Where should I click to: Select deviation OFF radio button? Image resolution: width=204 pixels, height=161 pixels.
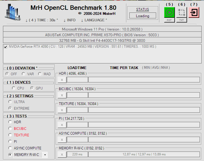click(7, 74)
